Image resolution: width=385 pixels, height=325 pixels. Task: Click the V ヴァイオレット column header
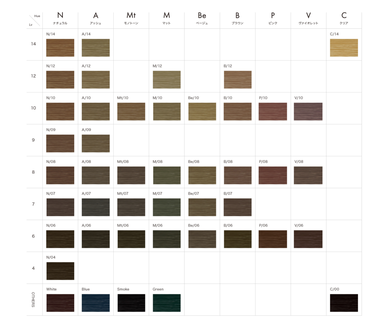(308, 18)
